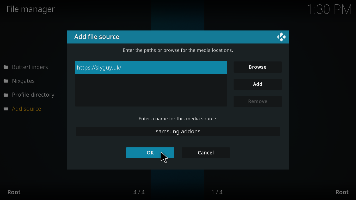Cancel the Add file source dialog
Viewport: 356px width, 200px height.
pos(206,153)
